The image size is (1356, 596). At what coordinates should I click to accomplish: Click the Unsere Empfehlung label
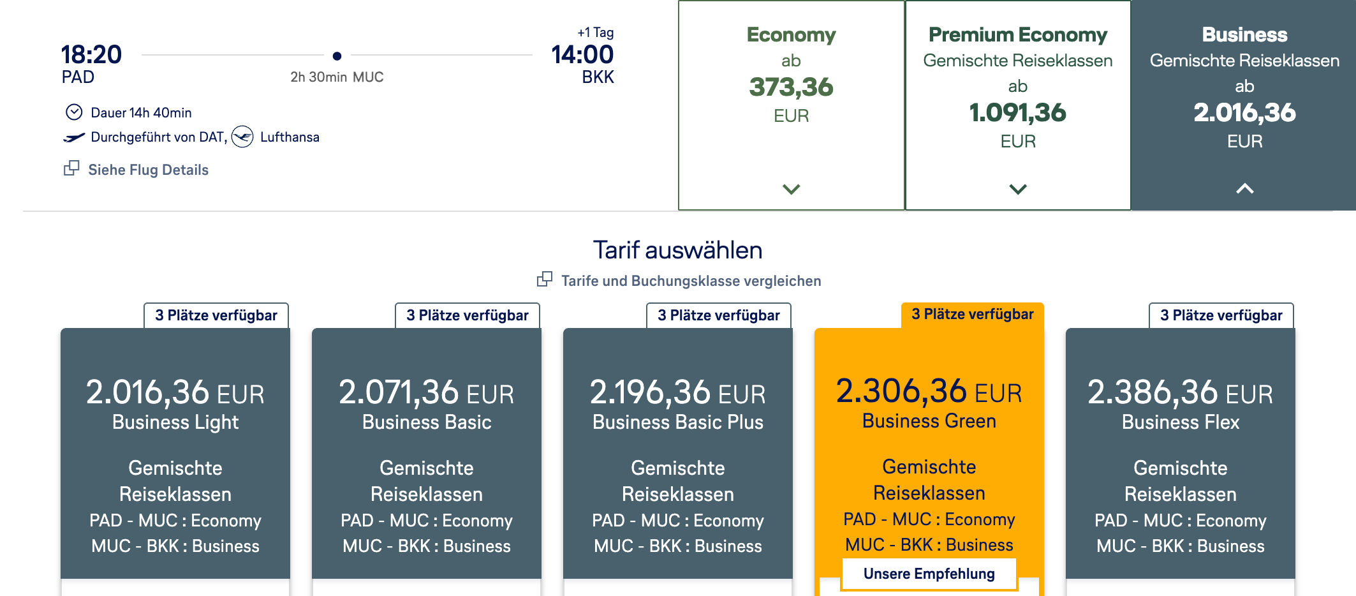[929, 574]
